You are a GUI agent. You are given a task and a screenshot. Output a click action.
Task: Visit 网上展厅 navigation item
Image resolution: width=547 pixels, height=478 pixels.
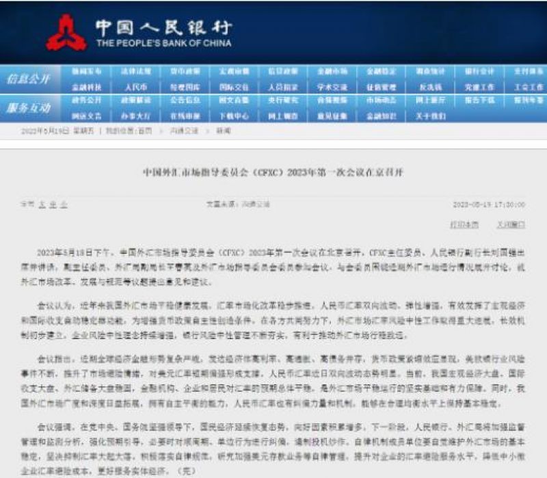[x=431, y=101]
